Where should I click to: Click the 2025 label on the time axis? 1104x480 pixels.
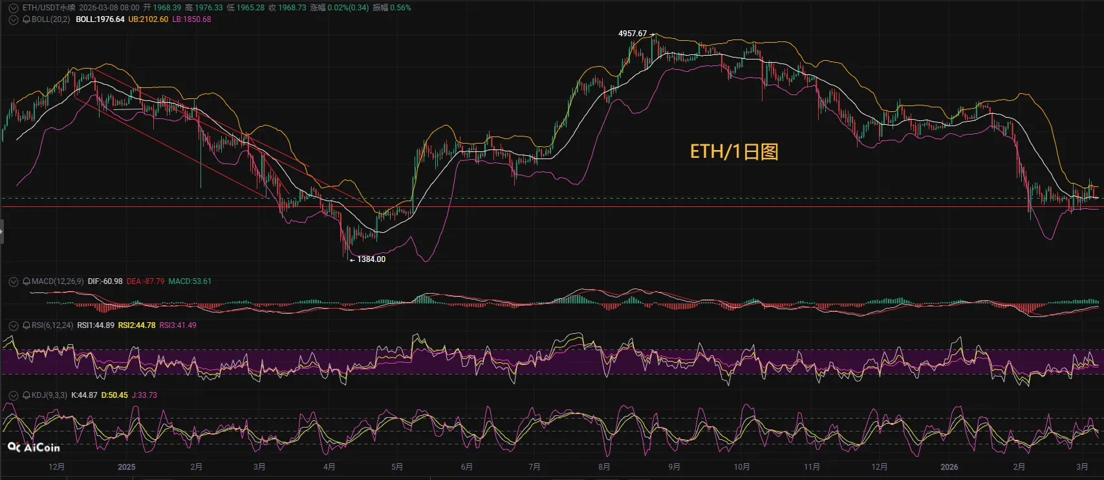click(x=127, y=467)
